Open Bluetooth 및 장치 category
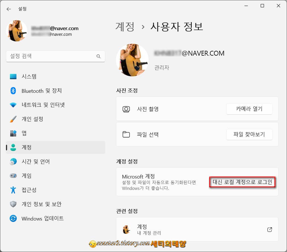Viewport: 287px width, 252px height. [56, 91]
